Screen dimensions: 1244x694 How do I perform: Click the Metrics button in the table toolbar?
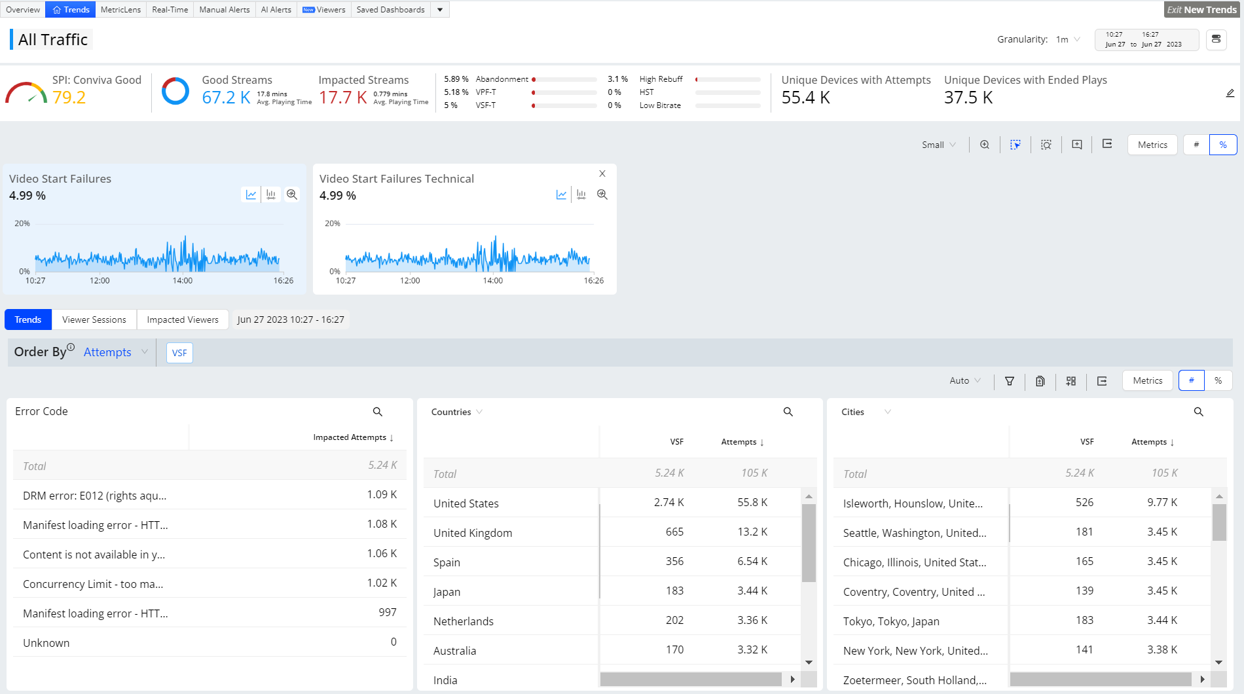(x=1147, y=381)
